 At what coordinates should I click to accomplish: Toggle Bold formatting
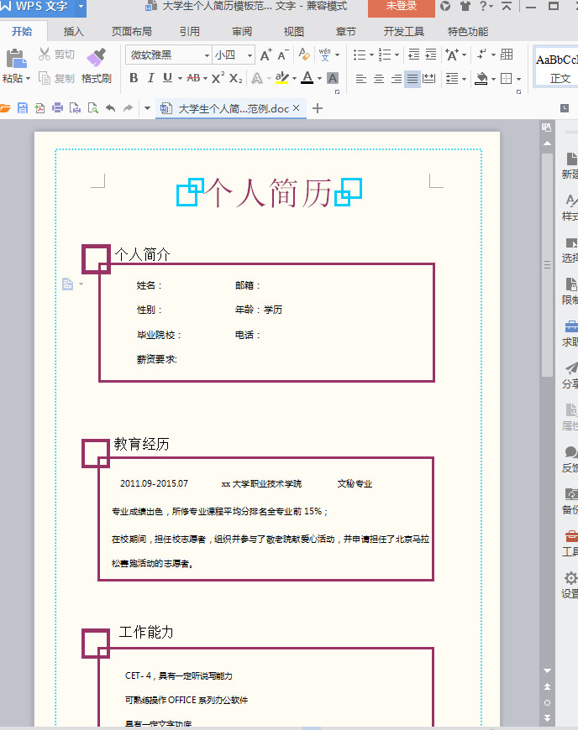click(x=134, y=78)
